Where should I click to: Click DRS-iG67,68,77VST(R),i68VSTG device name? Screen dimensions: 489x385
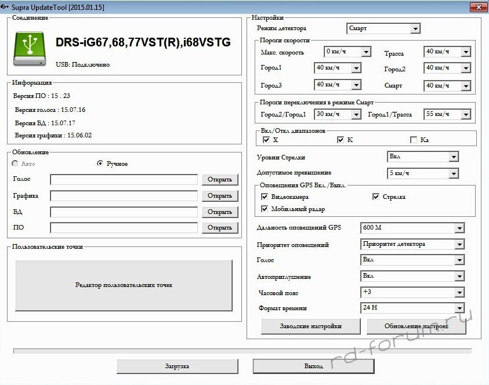pyautogui.click(x=143, y=42)
